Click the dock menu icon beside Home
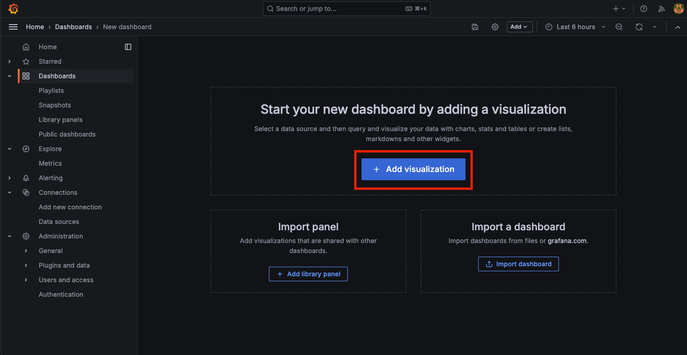The image size is (687, 355). 128,47
